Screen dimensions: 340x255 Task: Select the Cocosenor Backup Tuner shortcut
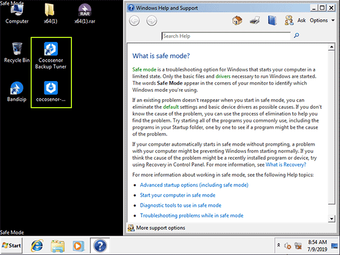point(51,56)
